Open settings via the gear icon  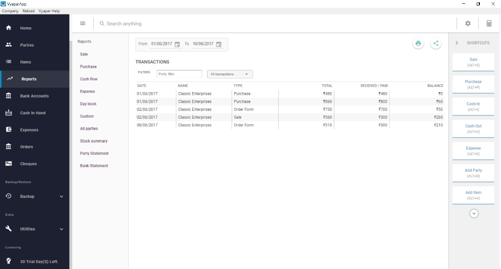[x=468, y=24]
